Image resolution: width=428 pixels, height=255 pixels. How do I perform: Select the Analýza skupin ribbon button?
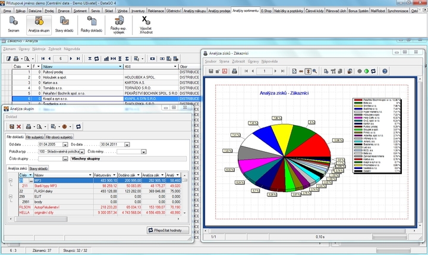coord(39,24)
